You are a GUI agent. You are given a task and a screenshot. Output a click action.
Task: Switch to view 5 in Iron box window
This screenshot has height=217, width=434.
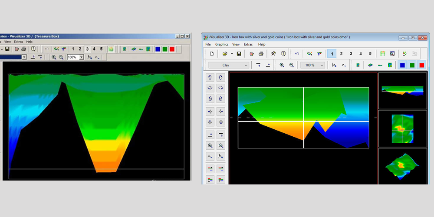(370, 54)
